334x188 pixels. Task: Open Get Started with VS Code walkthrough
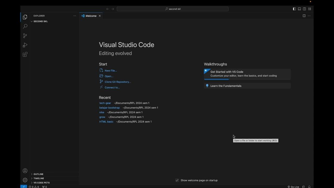(247, 74)
